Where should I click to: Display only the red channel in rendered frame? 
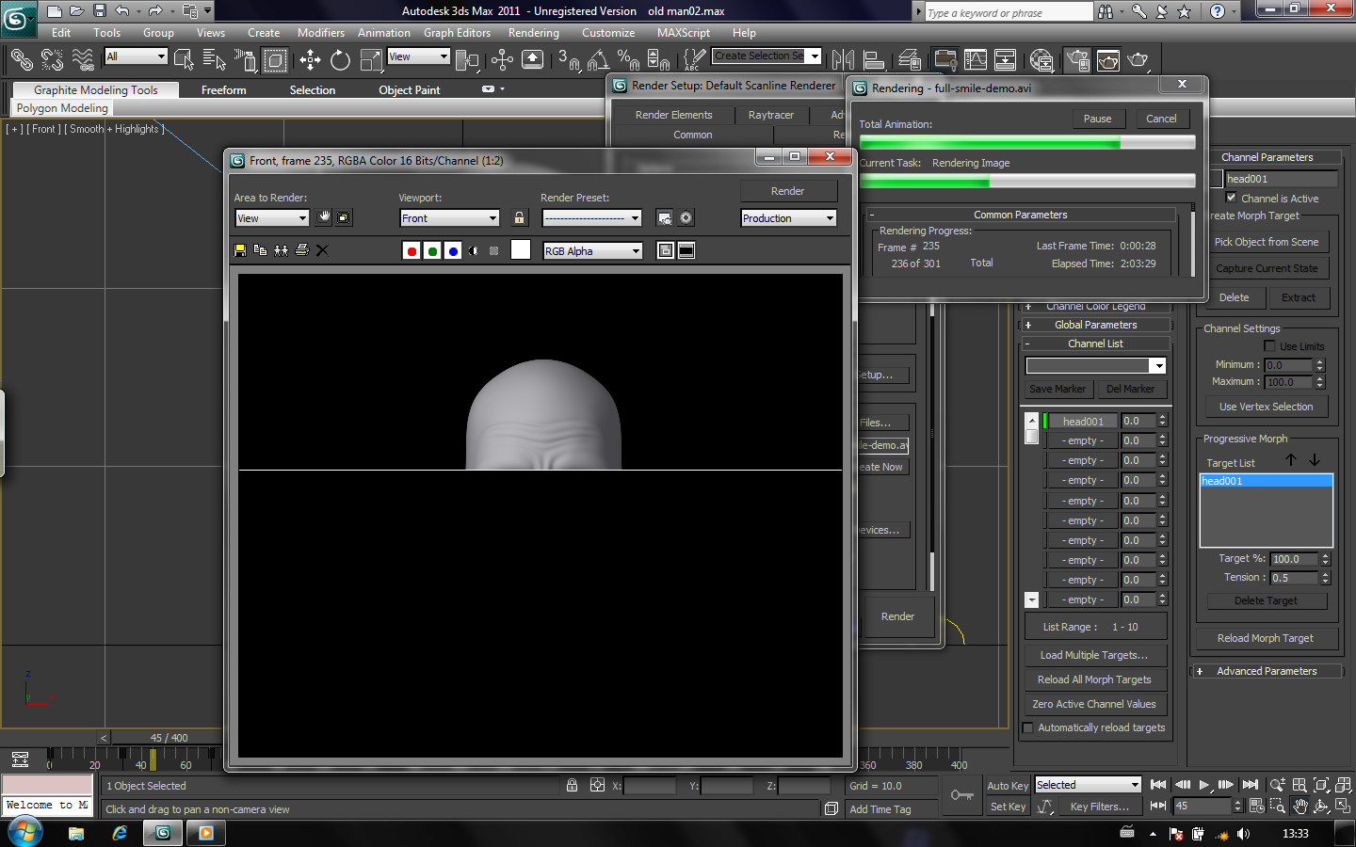(412, 250)
